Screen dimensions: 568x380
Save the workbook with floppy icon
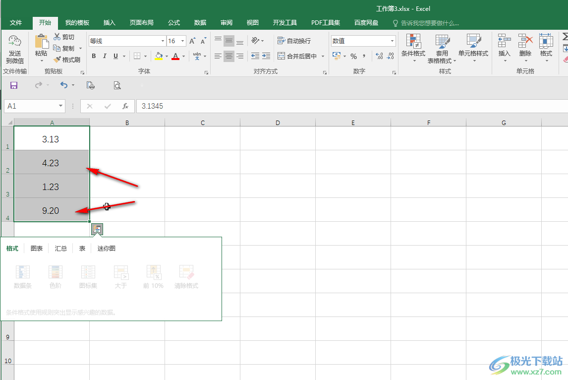14,85
